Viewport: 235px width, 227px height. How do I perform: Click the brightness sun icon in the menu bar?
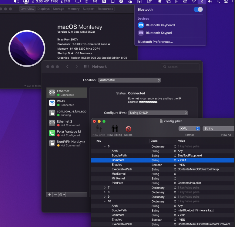pyautogui.click(x=86, y=2)
